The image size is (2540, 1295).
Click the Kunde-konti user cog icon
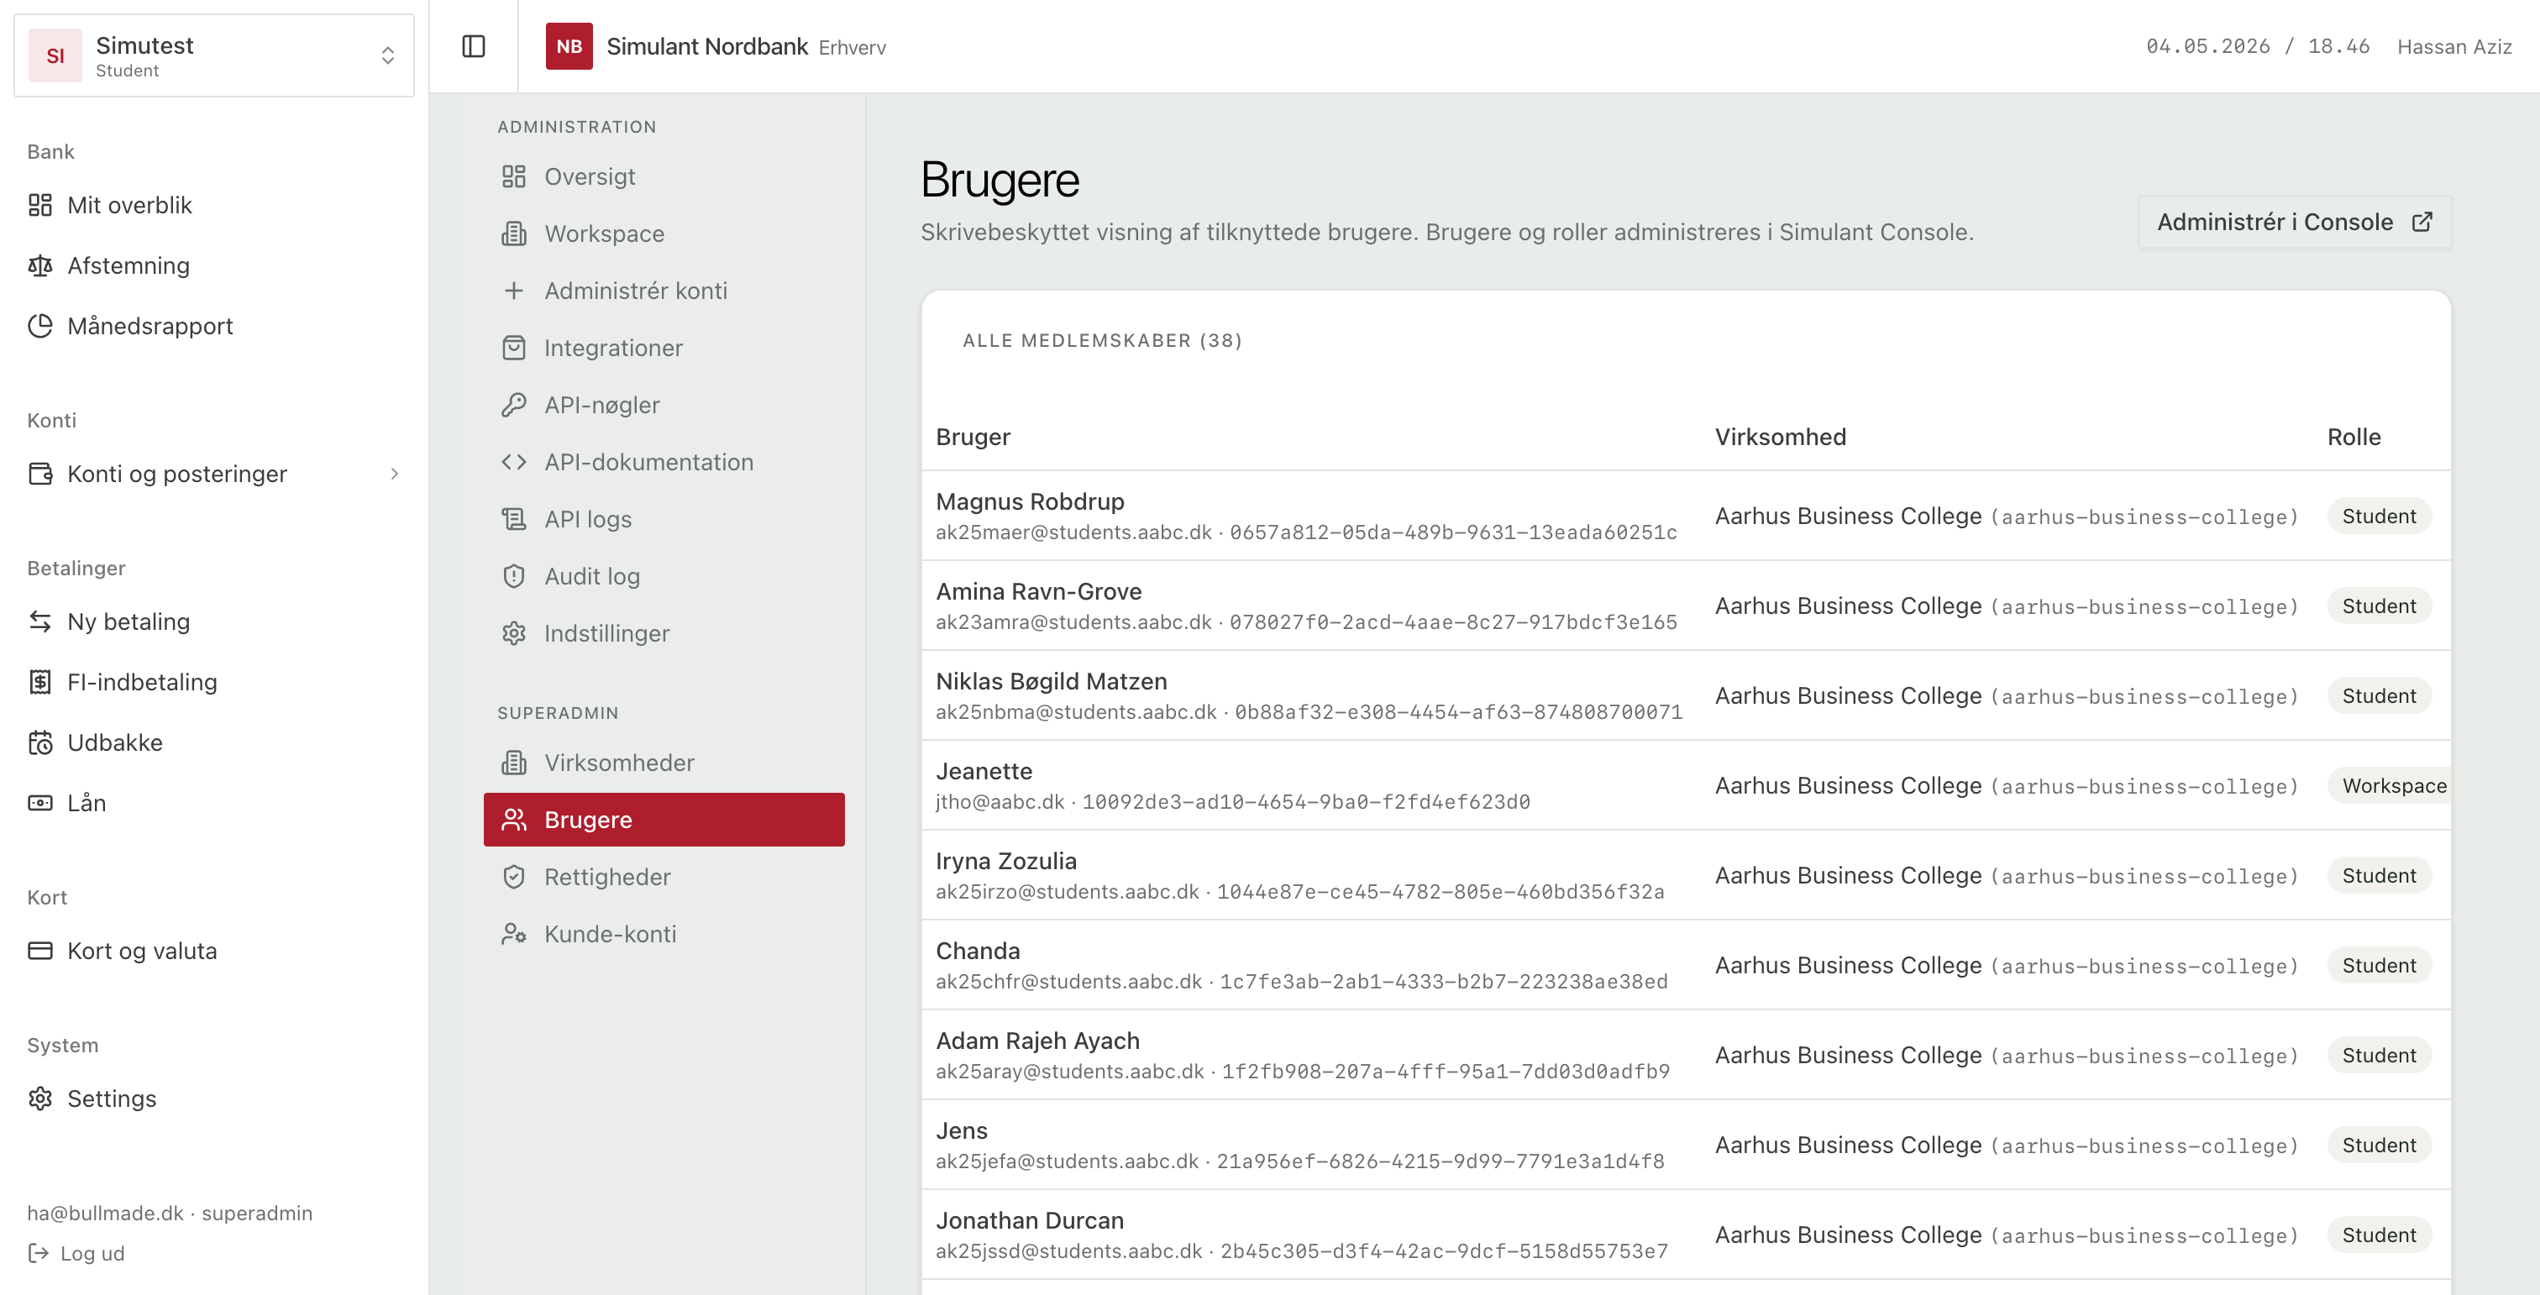[x=514, y=934]
